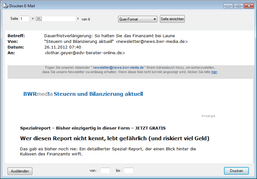The height and width of the screenshot is (179, 257).
Task: Close the Drucken E-Mail dialog
Action: coord(249,6)
